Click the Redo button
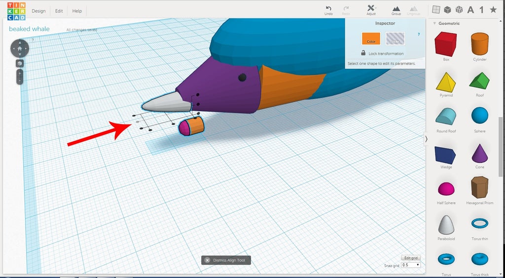This screenshot has width=505, height=278. [346, 10]
